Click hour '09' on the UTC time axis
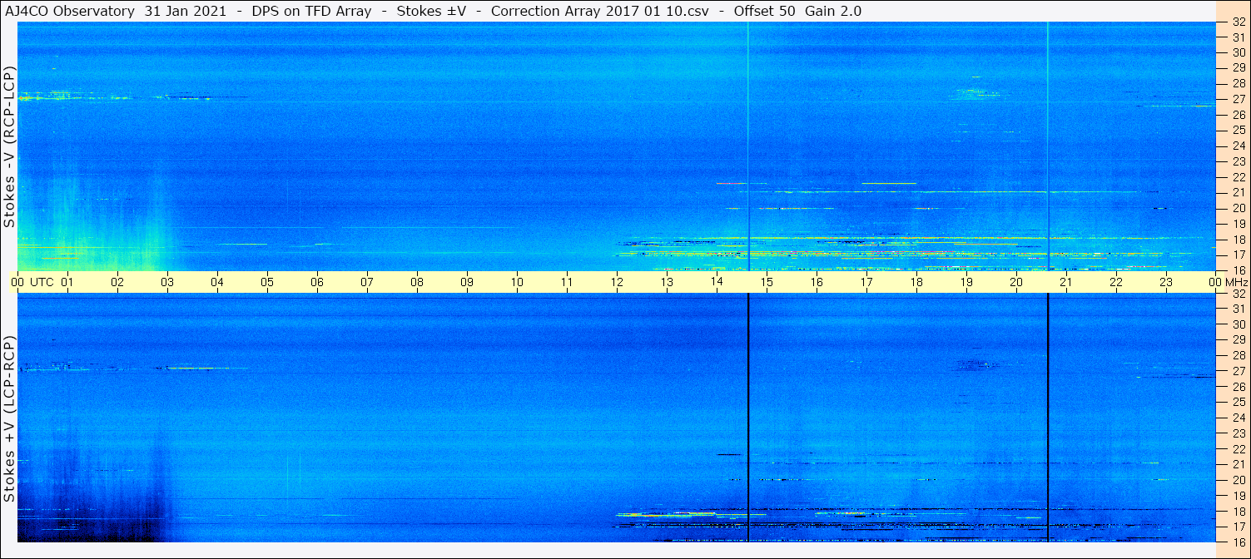This screenshot has width=1251, height=559. coord(467,282)
